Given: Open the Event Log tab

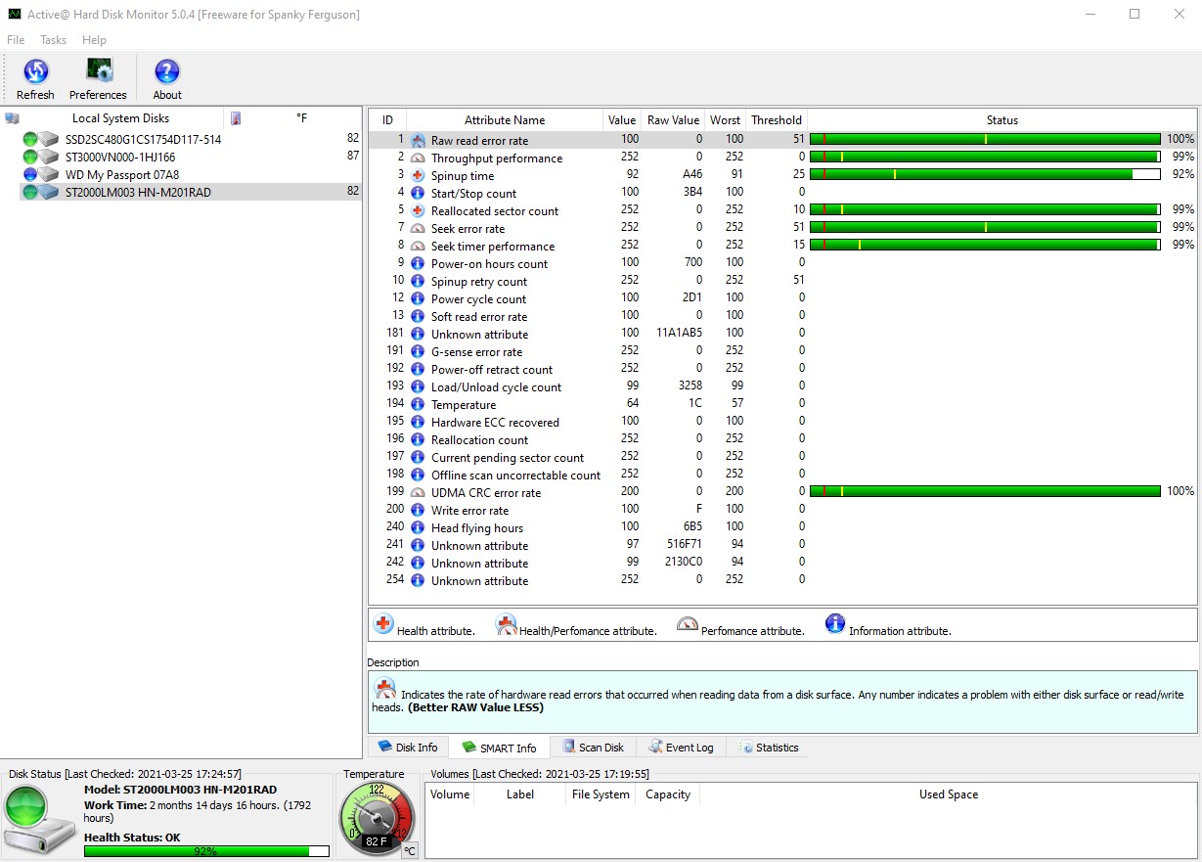Looking at the screenshot, I should [681, 748].
